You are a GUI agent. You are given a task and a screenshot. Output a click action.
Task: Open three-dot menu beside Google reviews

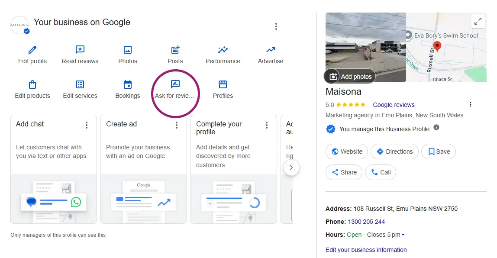[470, 104]
